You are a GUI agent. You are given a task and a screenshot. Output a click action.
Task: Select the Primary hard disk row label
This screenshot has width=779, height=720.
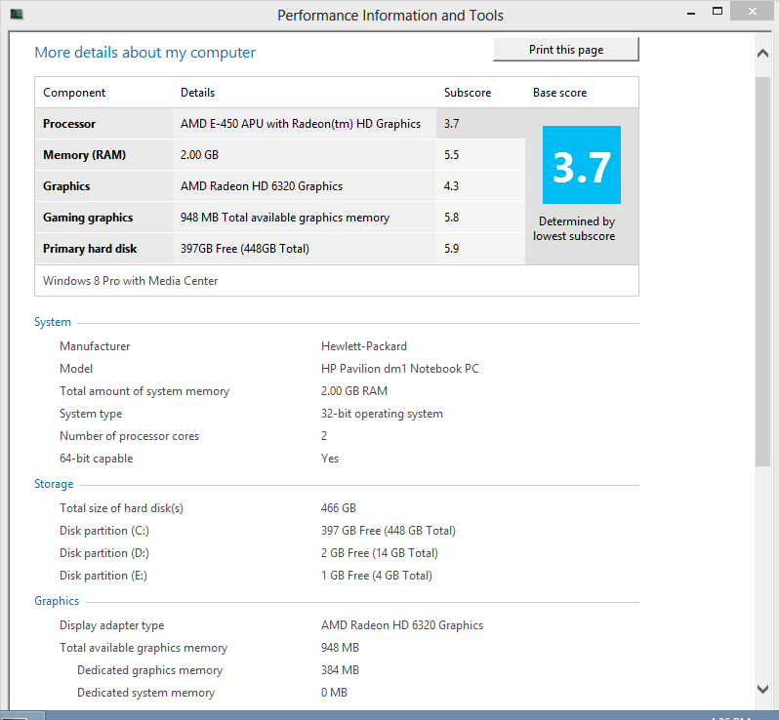(90, 249)
